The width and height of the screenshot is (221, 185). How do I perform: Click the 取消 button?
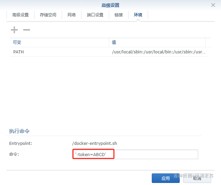[197, 178]
